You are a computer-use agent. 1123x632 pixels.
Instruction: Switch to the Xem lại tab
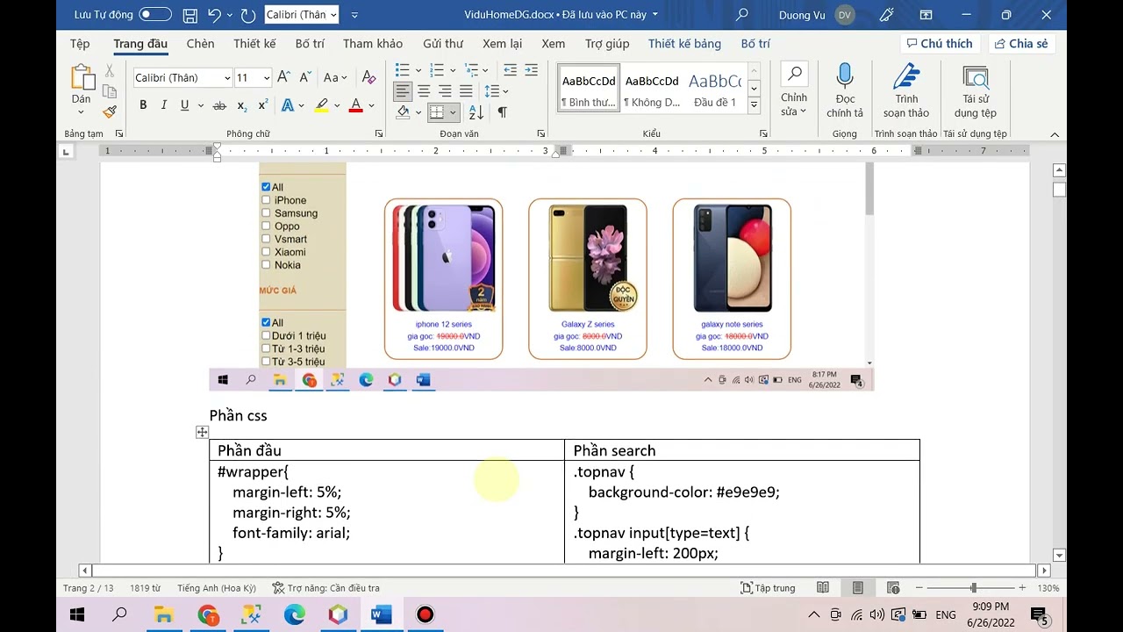pos(502,44)
